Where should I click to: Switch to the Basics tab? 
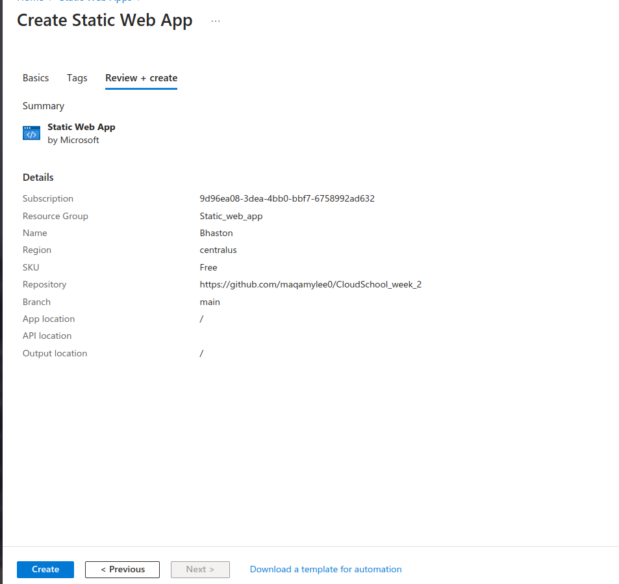click(36, 78)
